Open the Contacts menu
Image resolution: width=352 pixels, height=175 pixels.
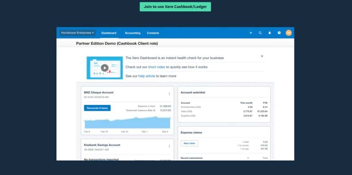[x=153, y=33]
